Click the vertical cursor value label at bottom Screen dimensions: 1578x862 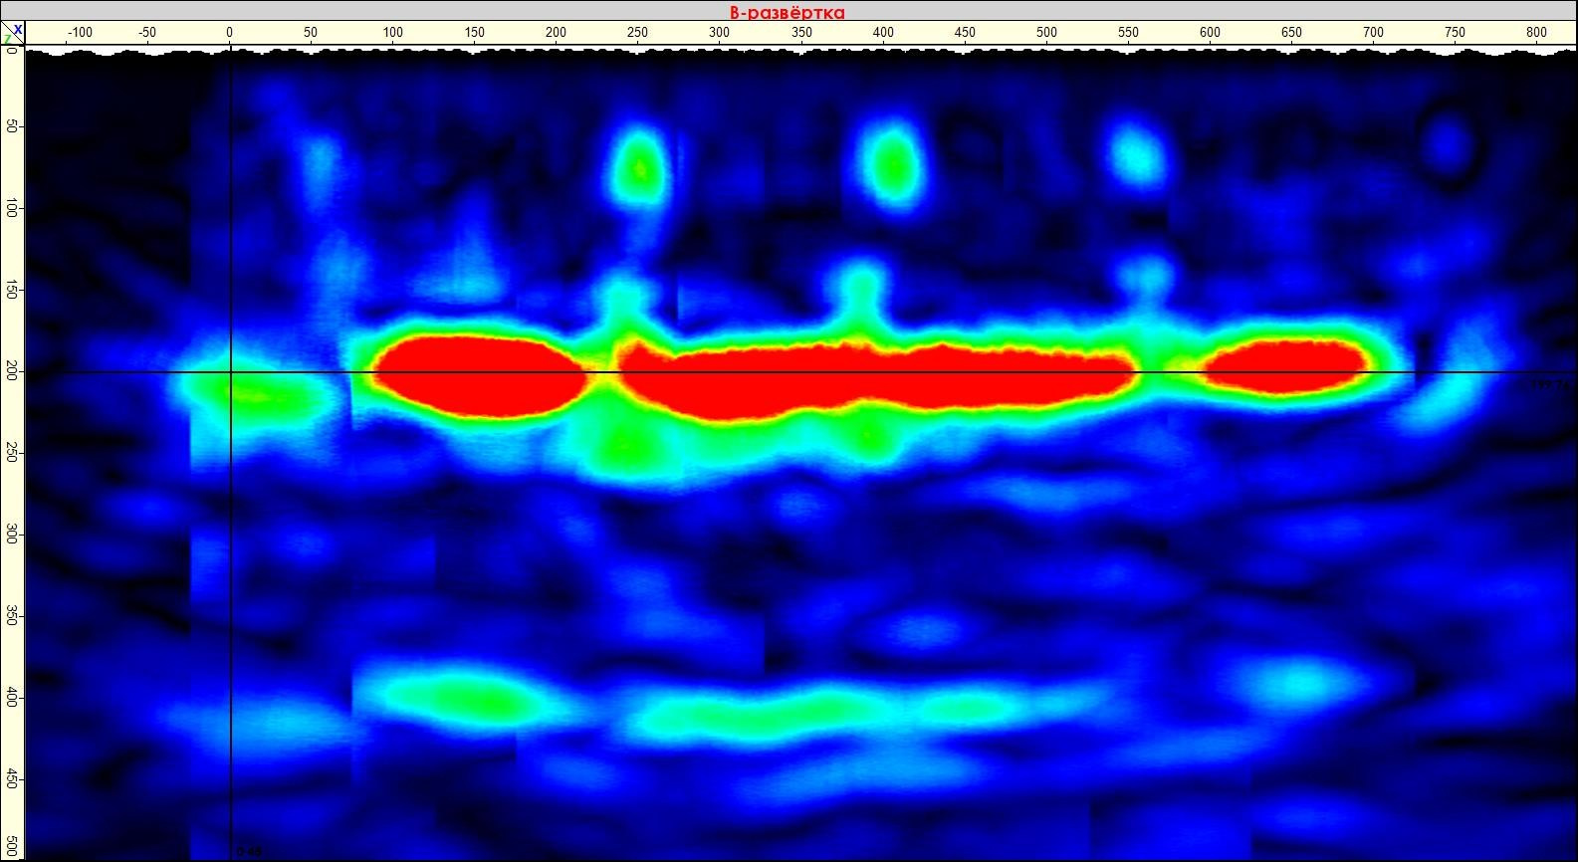pyautogui.click(x=248, y=852)
